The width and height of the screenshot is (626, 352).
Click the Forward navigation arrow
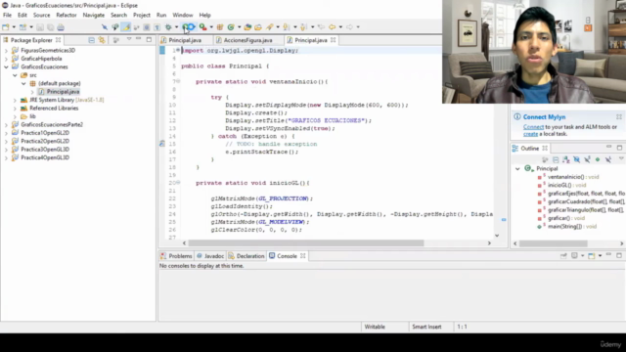[349, 27]
